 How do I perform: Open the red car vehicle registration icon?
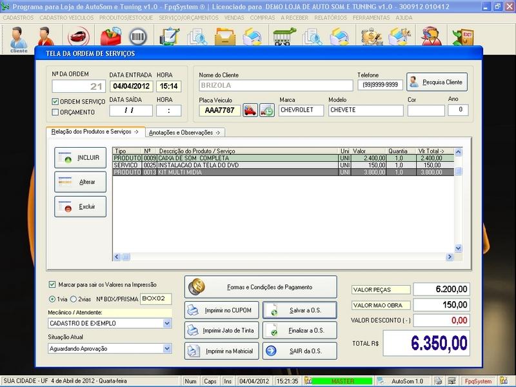click(x=77, y=36)
